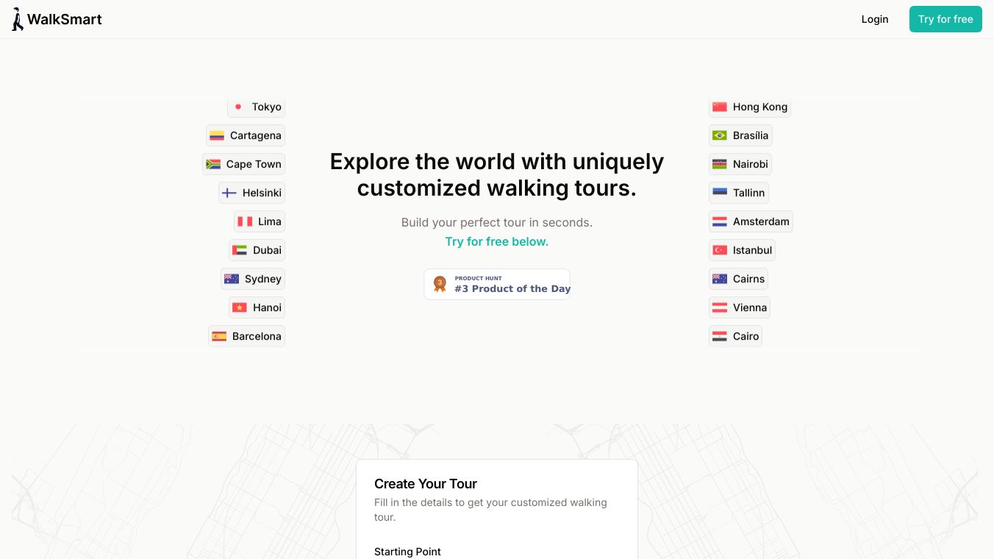Click the WalkSmart walking person logo
Viewport: 994px width, 559px height.
tap(18, 19)
